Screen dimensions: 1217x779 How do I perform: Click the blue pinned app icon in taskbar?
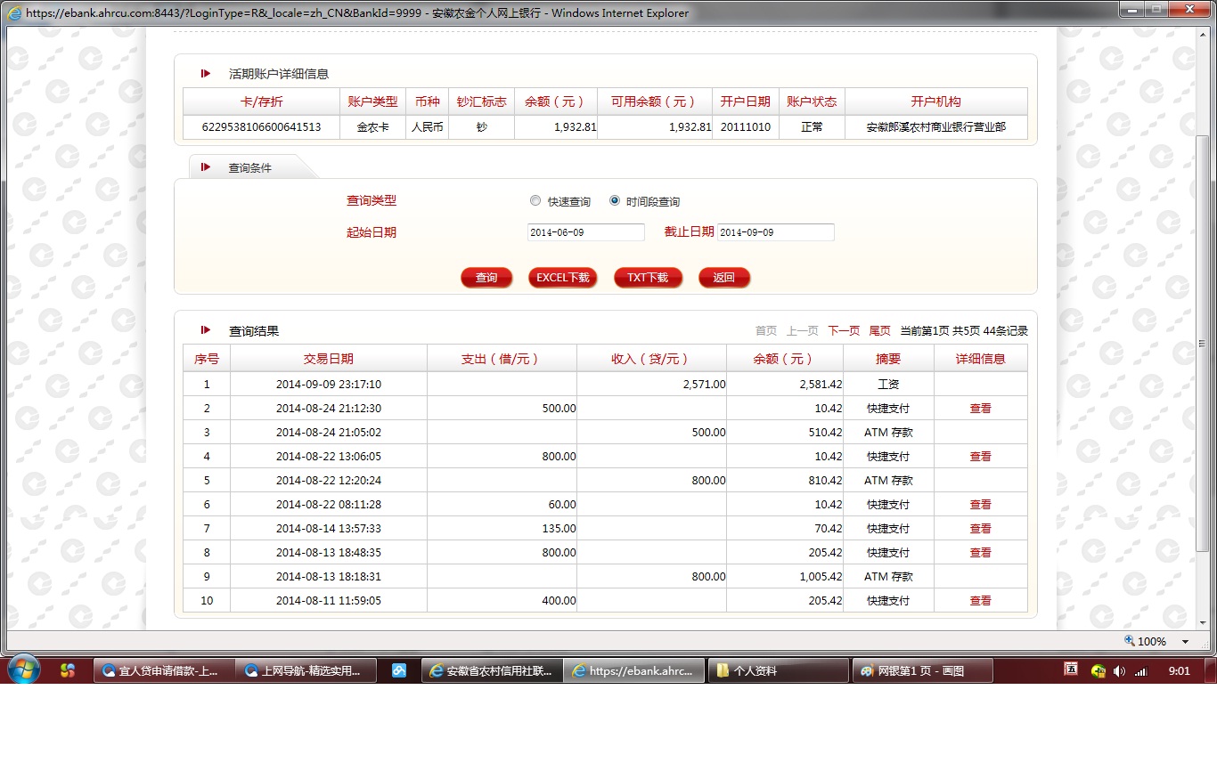point(400,671)
